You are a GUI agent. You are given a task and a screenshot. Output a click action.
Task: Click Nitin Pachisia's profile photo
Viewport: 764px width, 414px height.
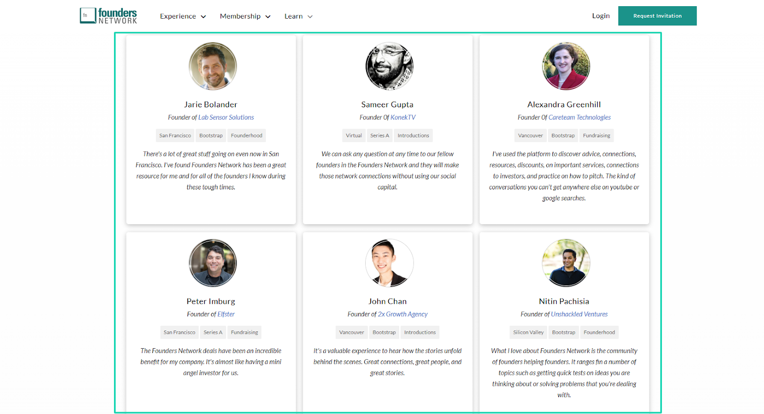(x=566, y=263)
